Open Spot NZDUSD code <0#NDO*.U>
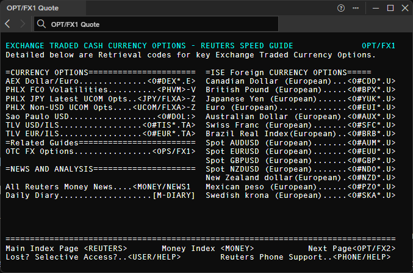The width and height of the screenshot is (413, 273). (372, 169)
